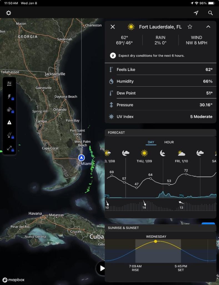Tap the blue current location marker

[x=81, y=158]
